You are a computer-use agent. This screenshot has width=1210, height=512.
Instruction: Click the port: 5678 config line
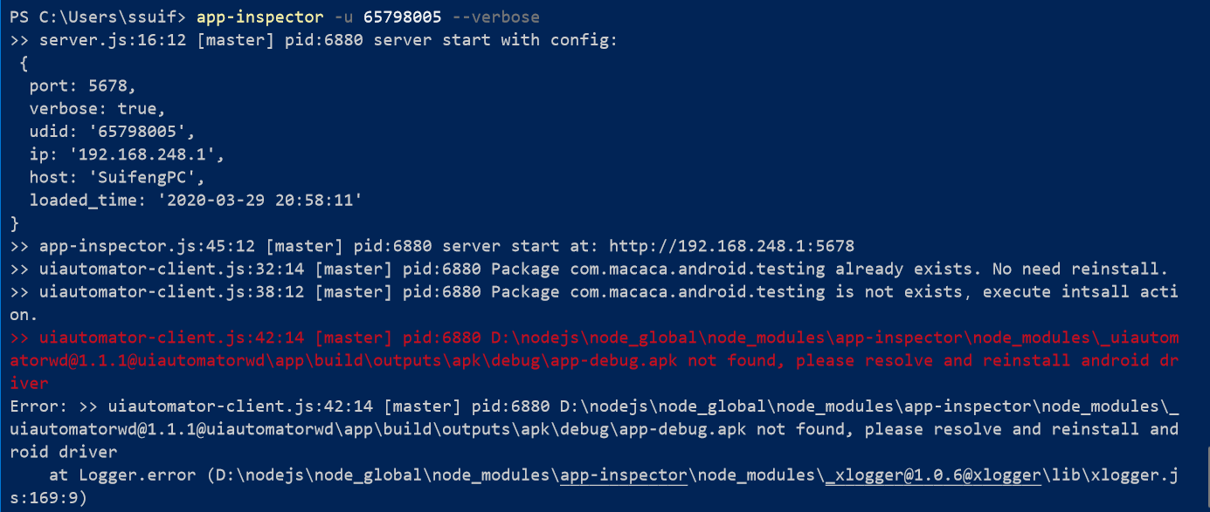tap(83, 86)
